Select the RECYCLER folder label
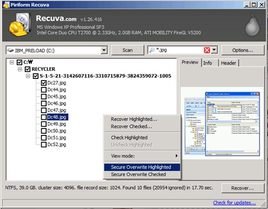 pos(43,69)
